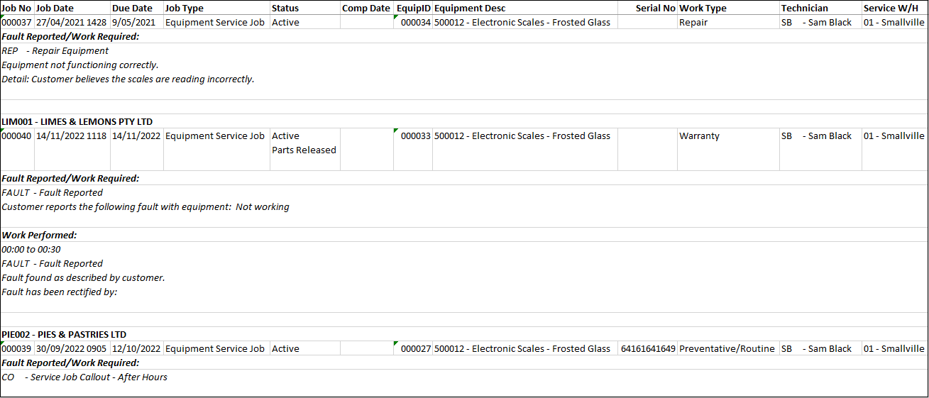929x398 pixels.
Task: Select the LIM001 - LIMES & LEMONS heading
Action: tap(77, 122)
